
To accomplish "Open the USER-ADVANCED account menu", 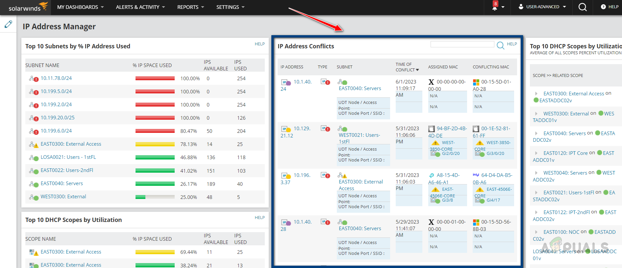I will (x=542, y=7).
